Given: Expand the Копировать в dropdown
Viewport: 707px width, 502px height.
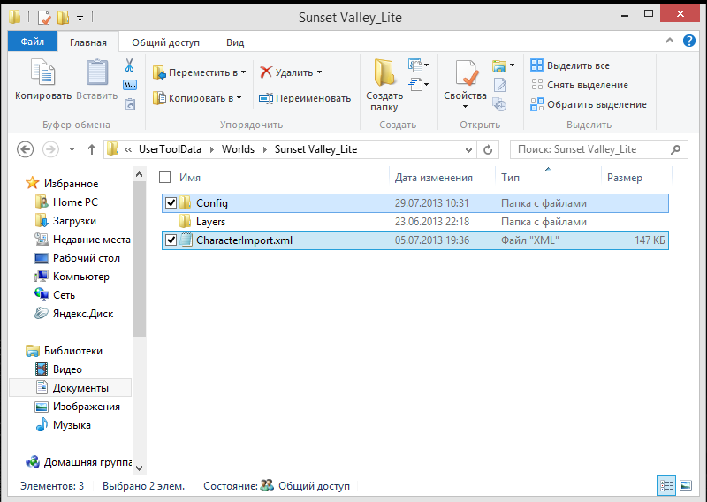Looking at the screenshot, I should coord(239,98).
